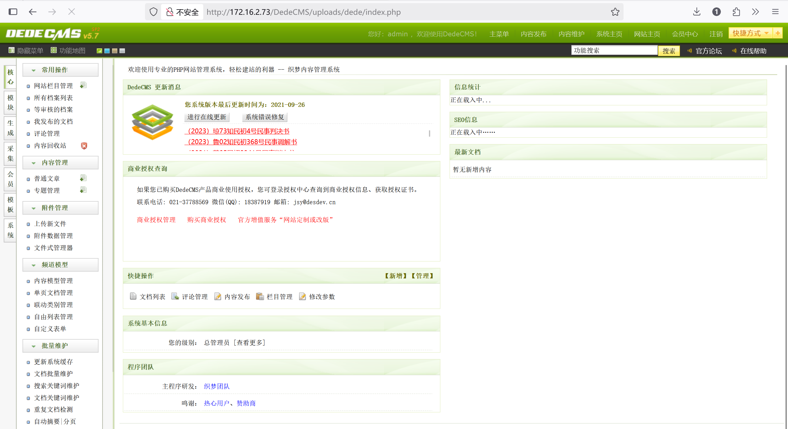Open the 商业授权管理 link

tap(156, 220)
